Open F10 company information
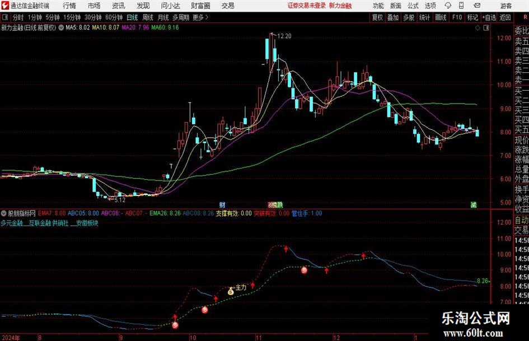Image resolution: width=529 pixels, height=341 pixels. (x=457, y=17)
